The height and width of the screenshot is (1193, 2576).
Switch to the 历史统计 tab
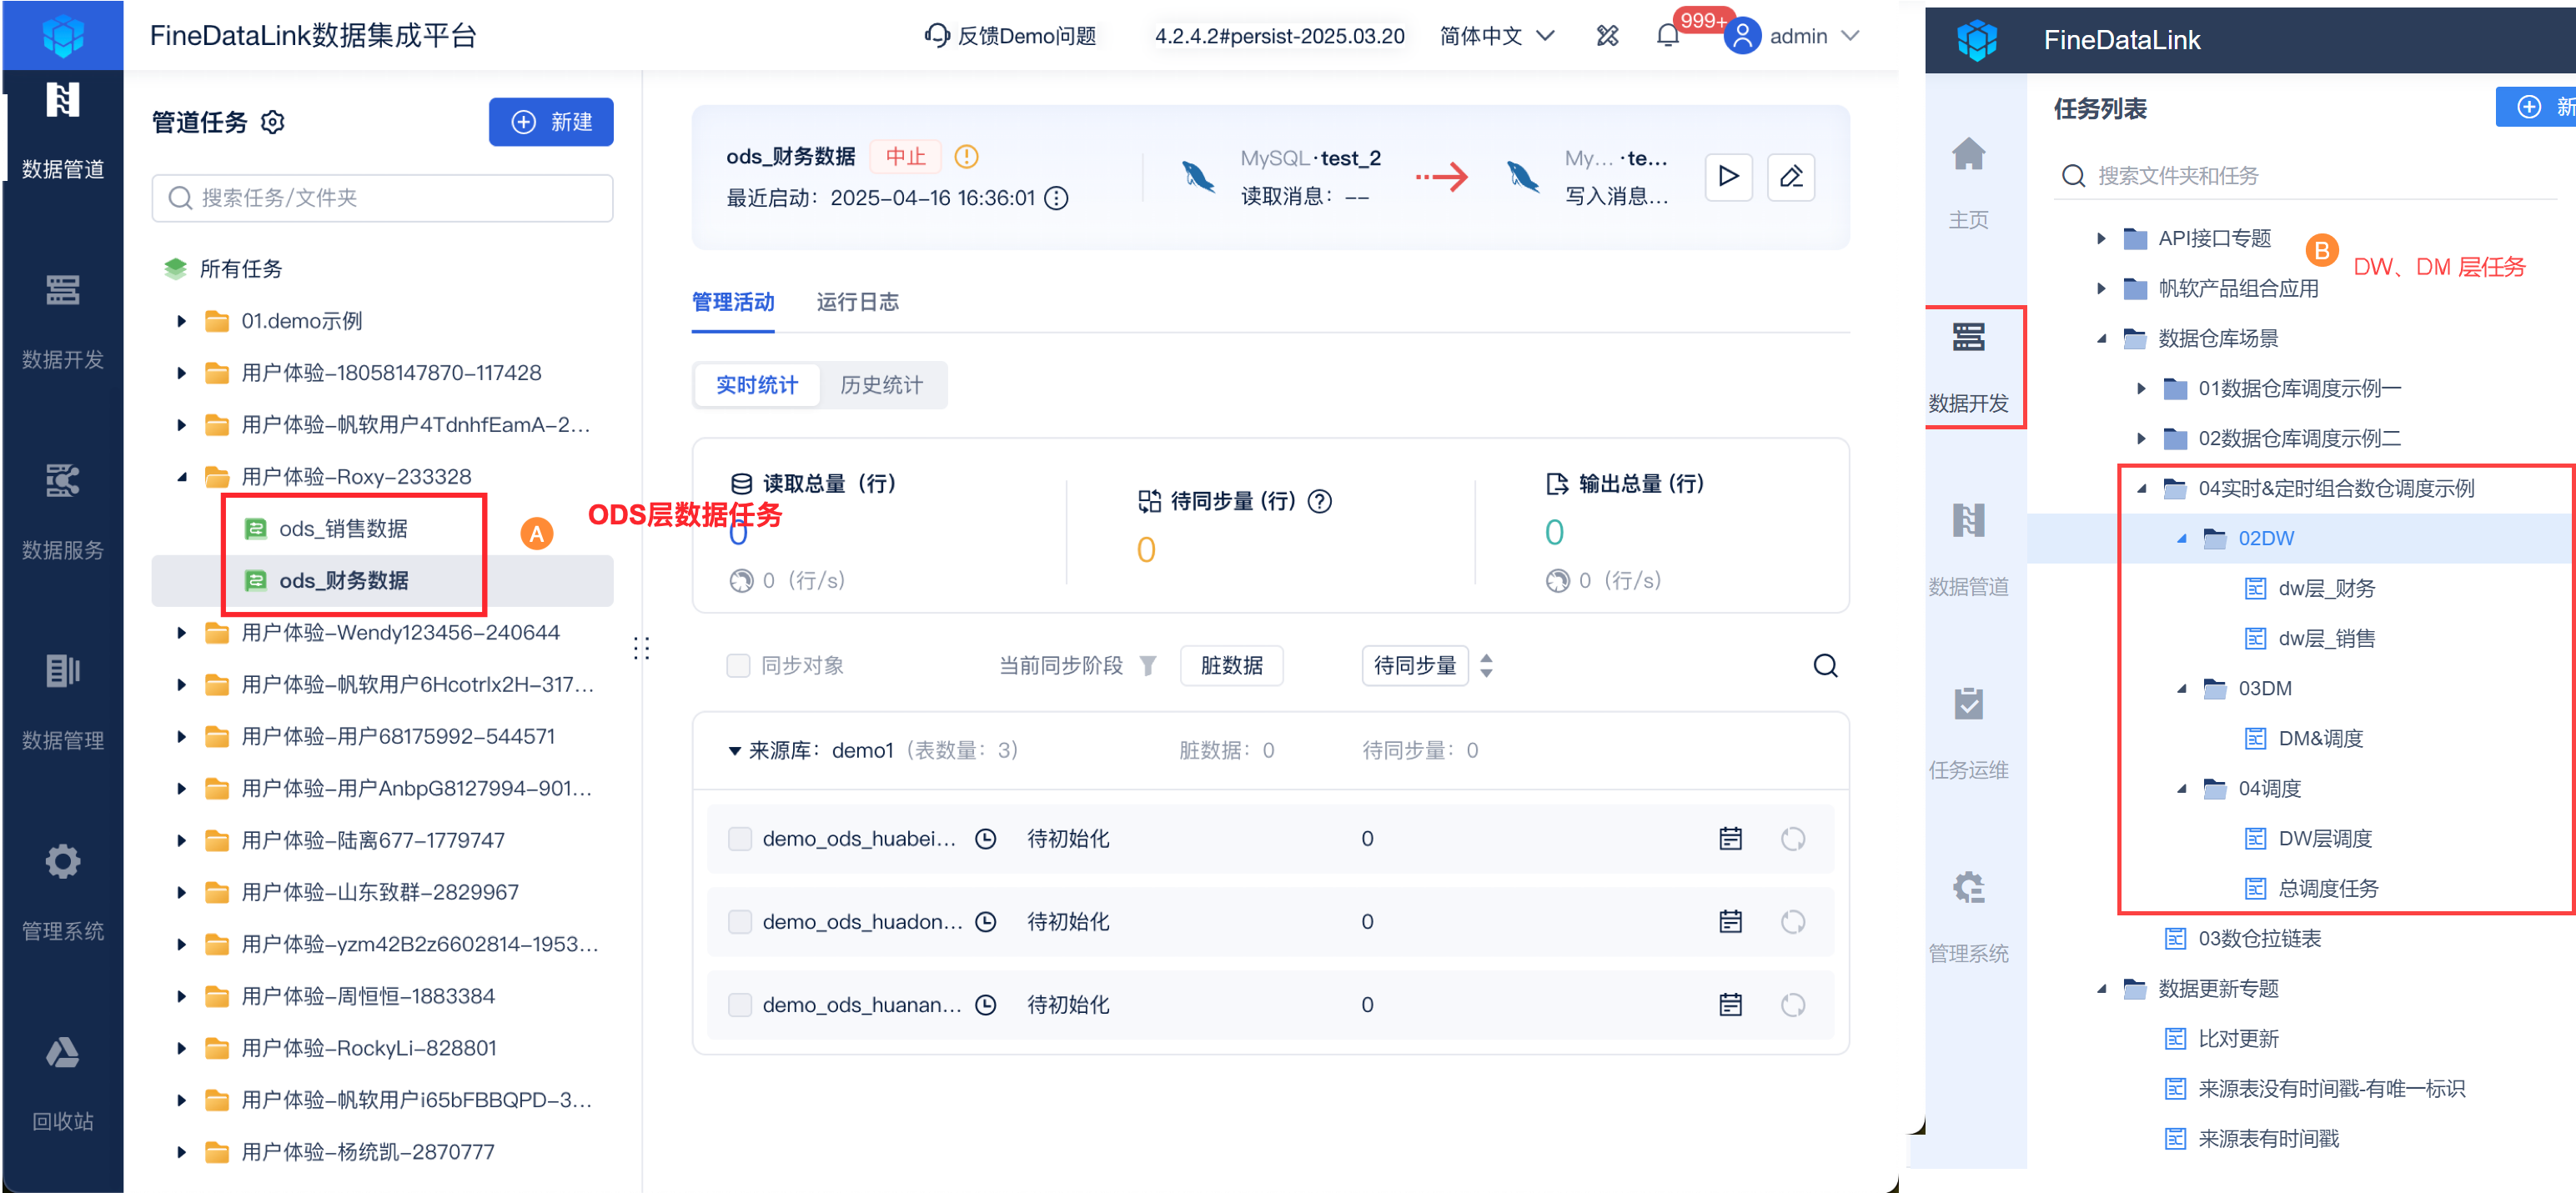click(881, 385)
